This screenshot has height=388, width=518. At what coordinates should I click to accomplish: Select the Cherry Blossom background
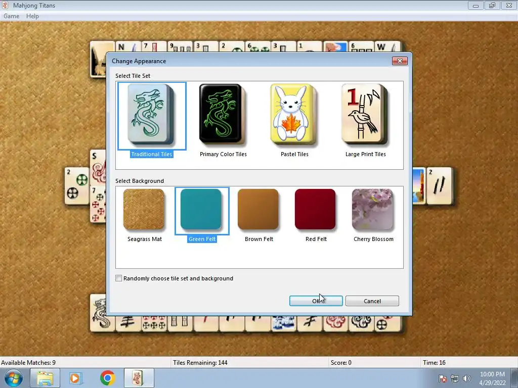(x=373, y=209)
